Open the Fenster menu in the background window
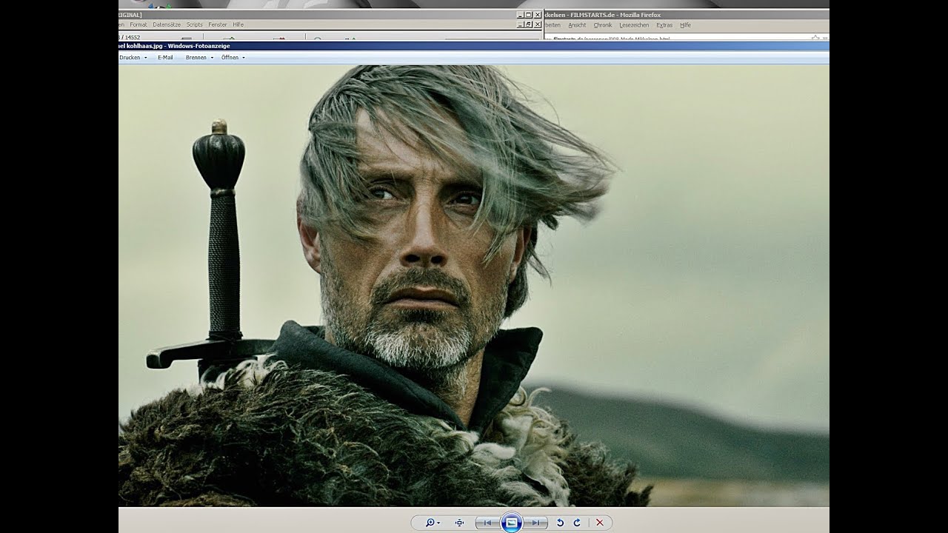Screen dimensions: 948x533 coord(218,24)
